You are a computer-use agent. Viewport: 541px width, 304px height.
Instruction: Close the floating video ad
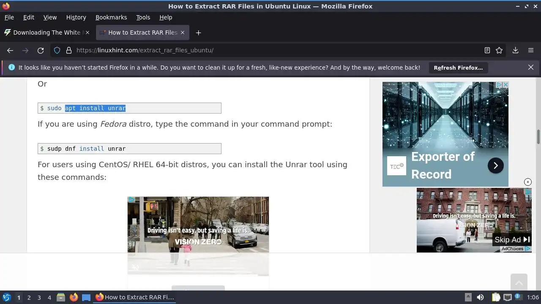click(528, 182)
